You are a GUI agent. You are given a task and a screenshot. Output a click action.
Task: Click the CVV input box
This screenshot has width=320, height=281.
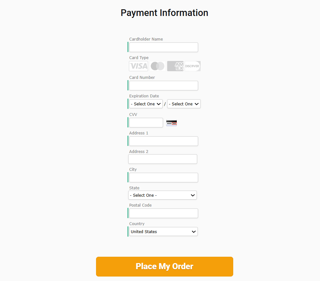click(x=146, y=122)
